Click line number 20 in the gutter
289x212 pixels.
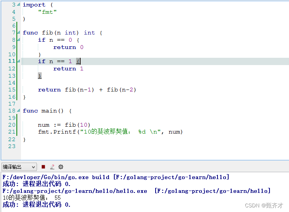(12, 125)
